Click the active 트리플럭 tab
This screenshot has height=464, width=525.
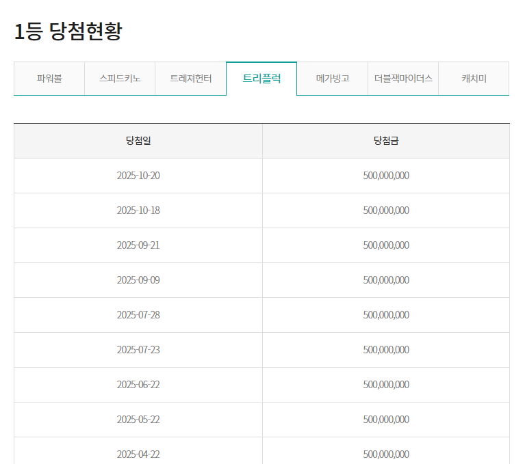tap(261, 79)
